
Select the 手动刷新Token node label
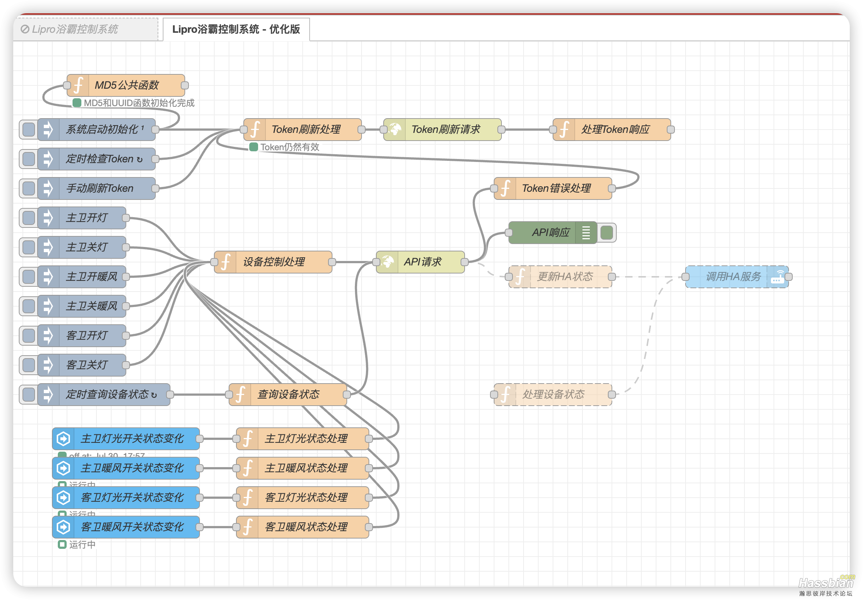click(x=100, y=188)
